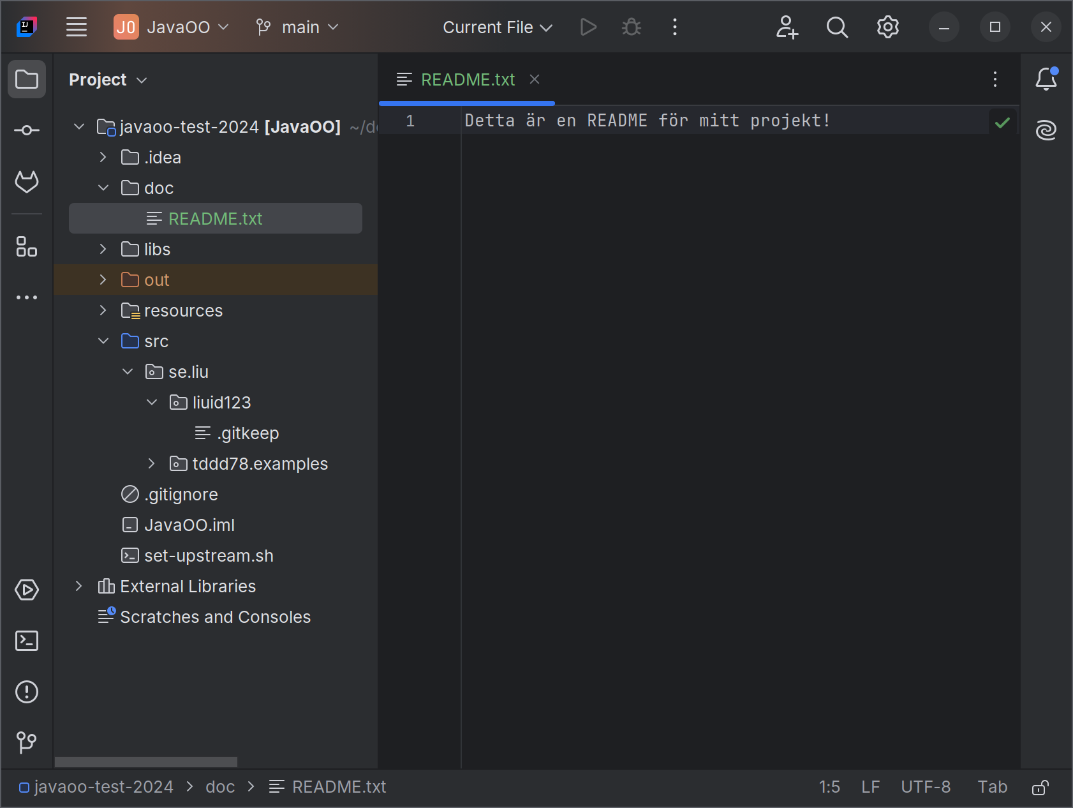
Task: Select the out folder row
Action: (216, 280)
